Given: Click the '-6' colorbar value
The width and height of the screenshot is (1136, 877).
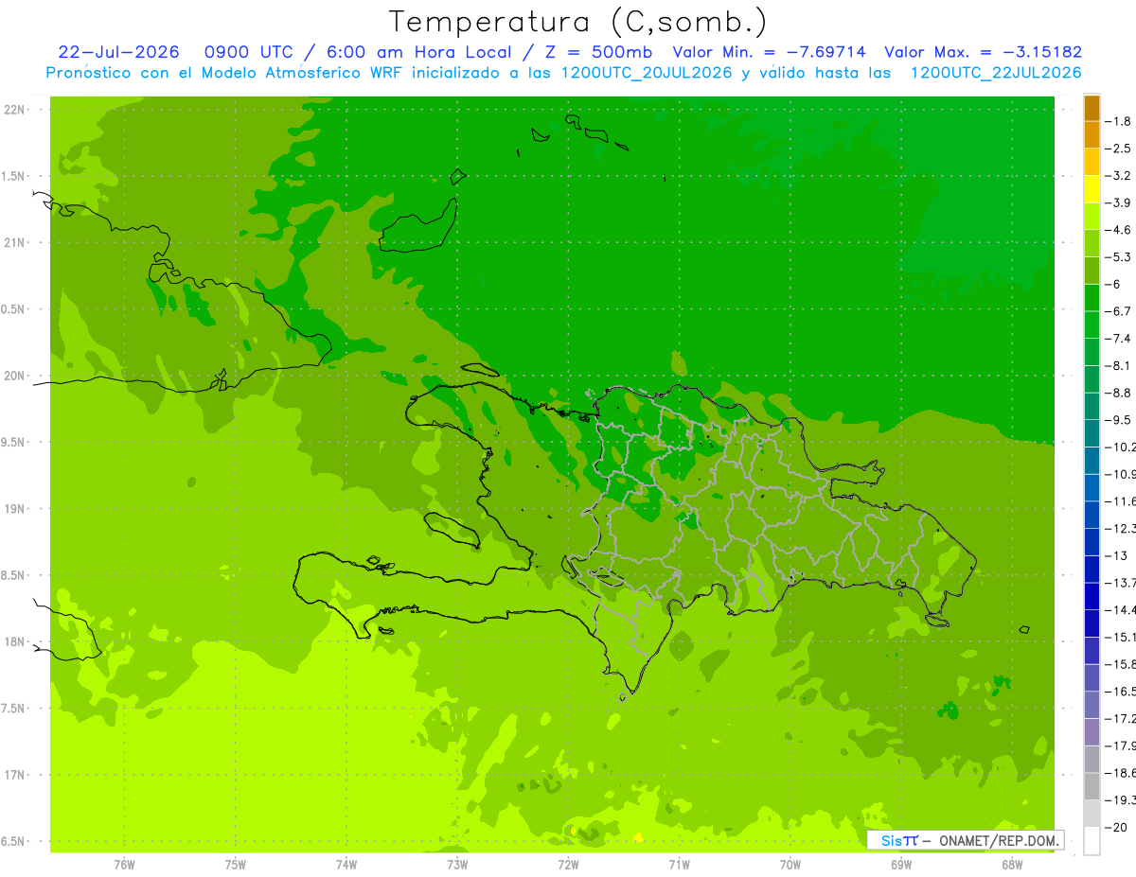Looking at the screenshot, I should 1114,284.
